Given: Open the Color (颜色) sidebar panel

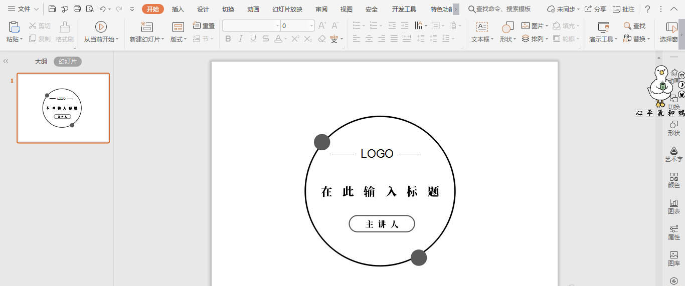Looking at the screenshot, I should click(673, 180).
